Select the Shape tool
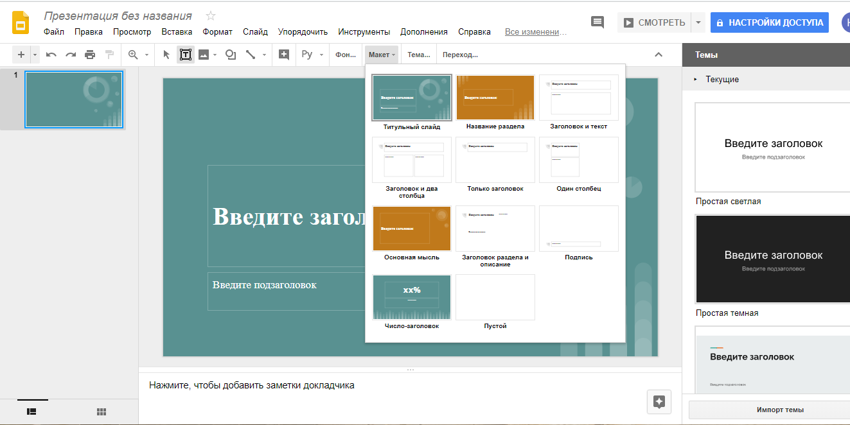Viewport: 850px width, 425px height. click(x=229, y=54)
